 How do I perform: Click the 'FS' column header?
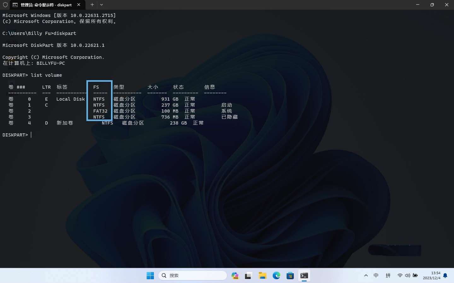point(96,87)
